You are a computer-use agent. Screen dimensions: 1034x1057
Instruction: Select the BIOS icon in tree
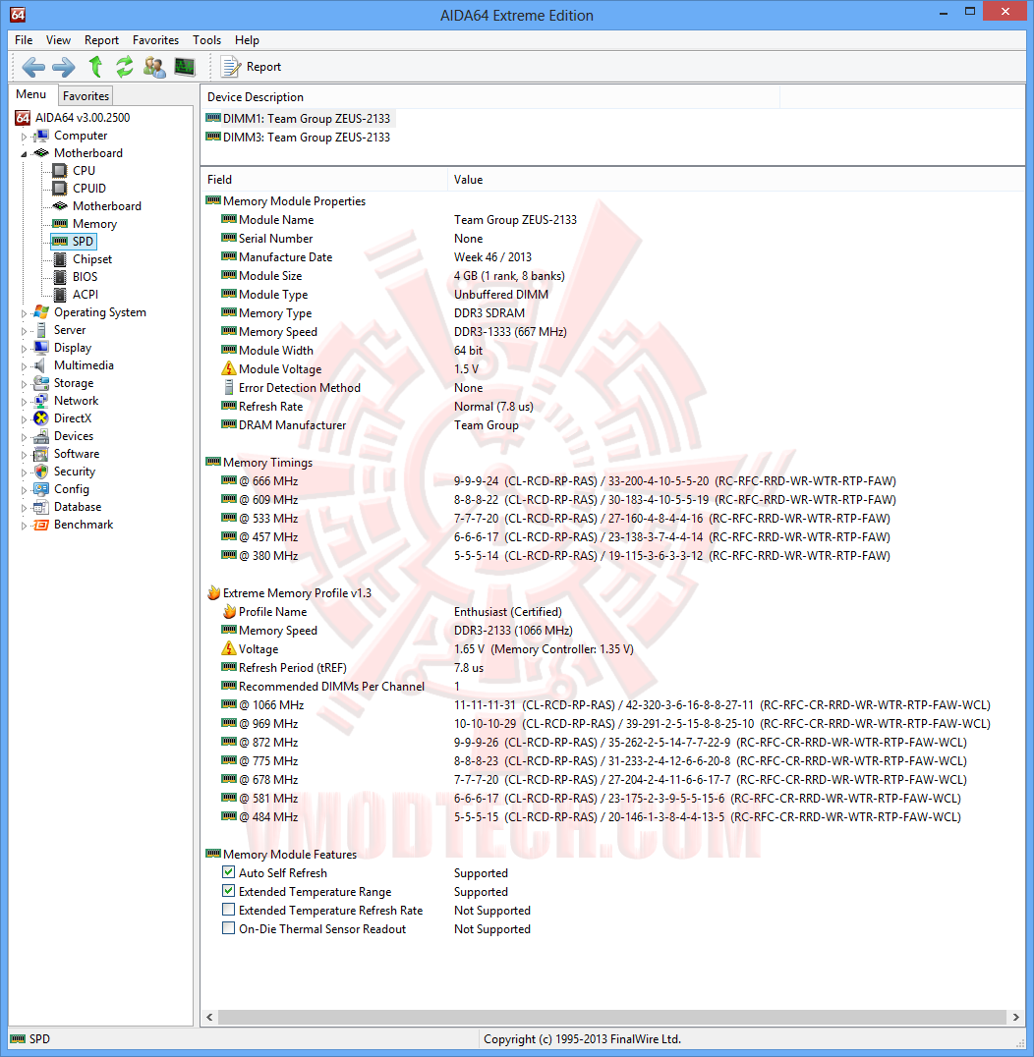pyautogui.click(x=60, y=276)
